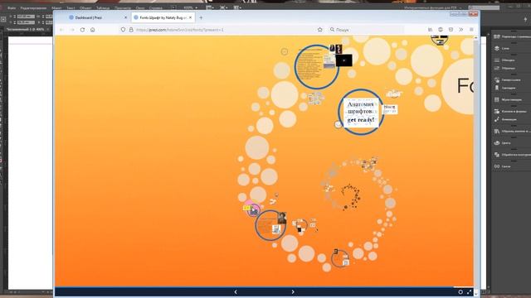Open the browser hamburger menu
Screen dimensions: 531x298
[x=471, y=30]
